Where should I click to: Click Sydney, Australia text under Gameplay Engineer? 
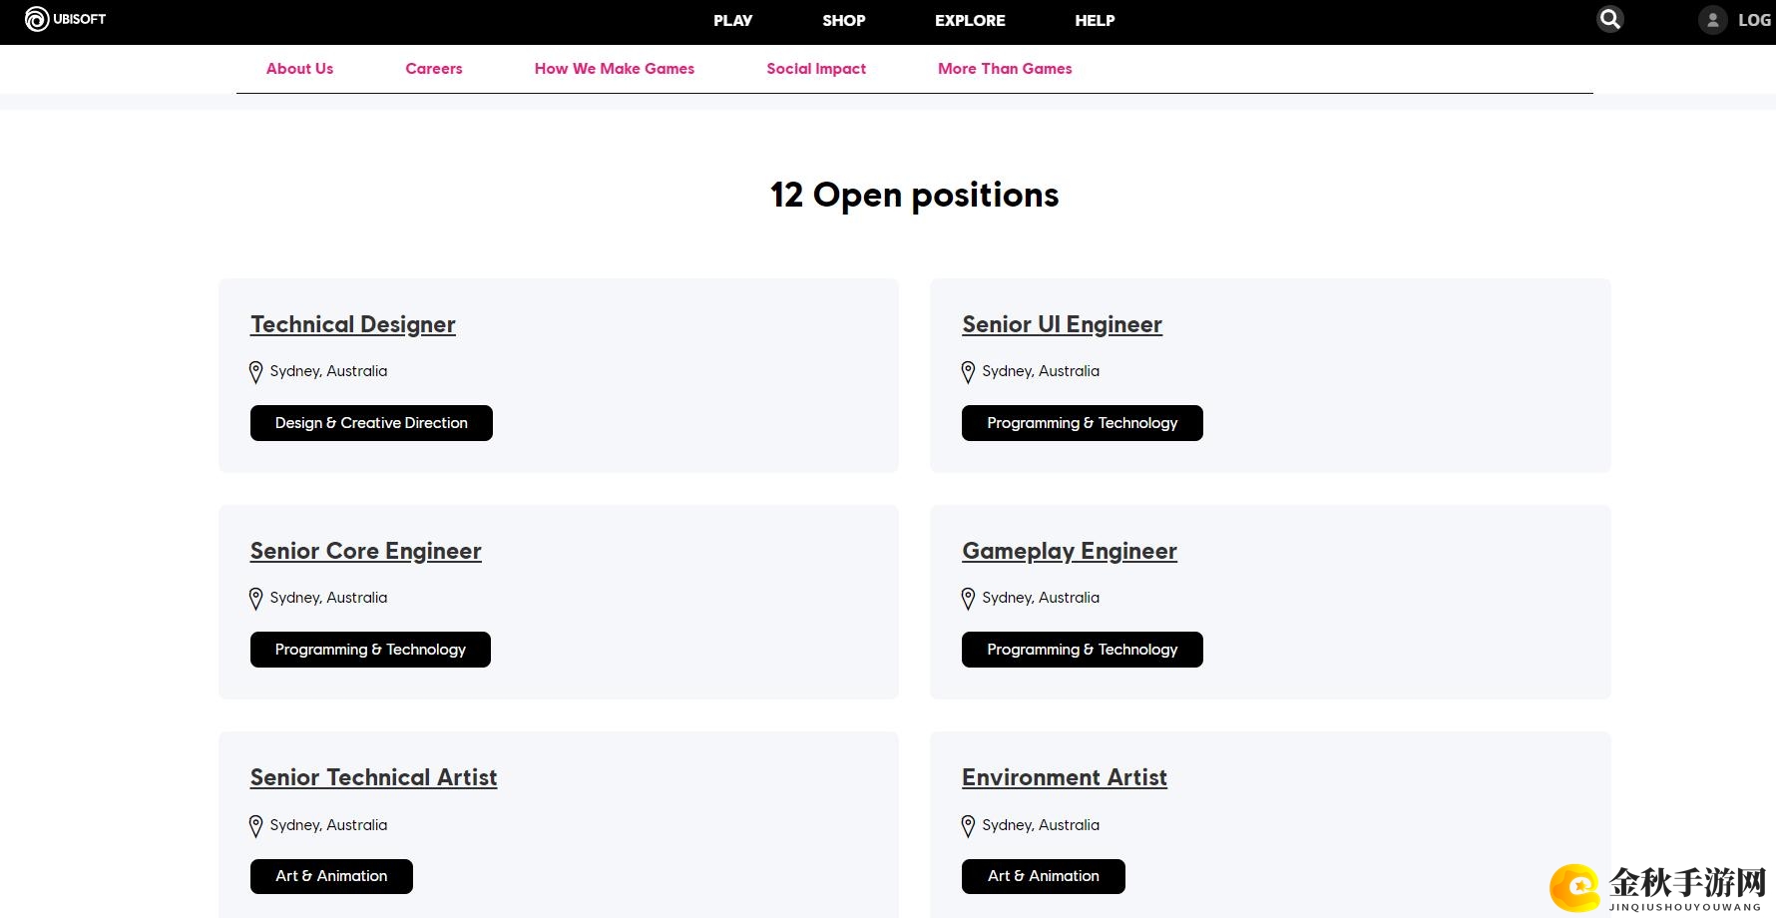[1041, 598]
